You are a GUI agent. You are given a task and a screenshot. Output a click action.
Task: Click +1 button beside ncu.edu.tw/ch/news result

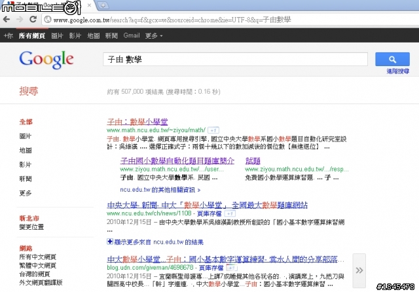click(x=230, y=213)
